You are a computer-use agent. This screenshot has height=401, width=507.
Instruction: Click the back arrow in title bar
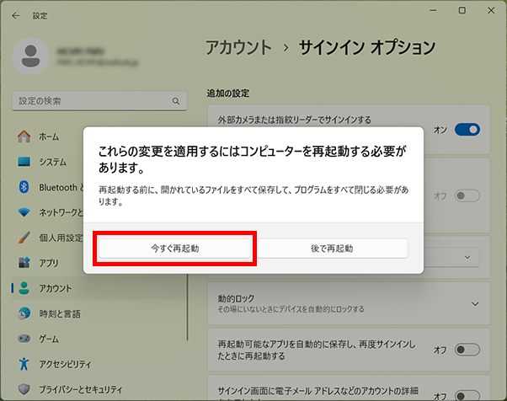(14, 15)
